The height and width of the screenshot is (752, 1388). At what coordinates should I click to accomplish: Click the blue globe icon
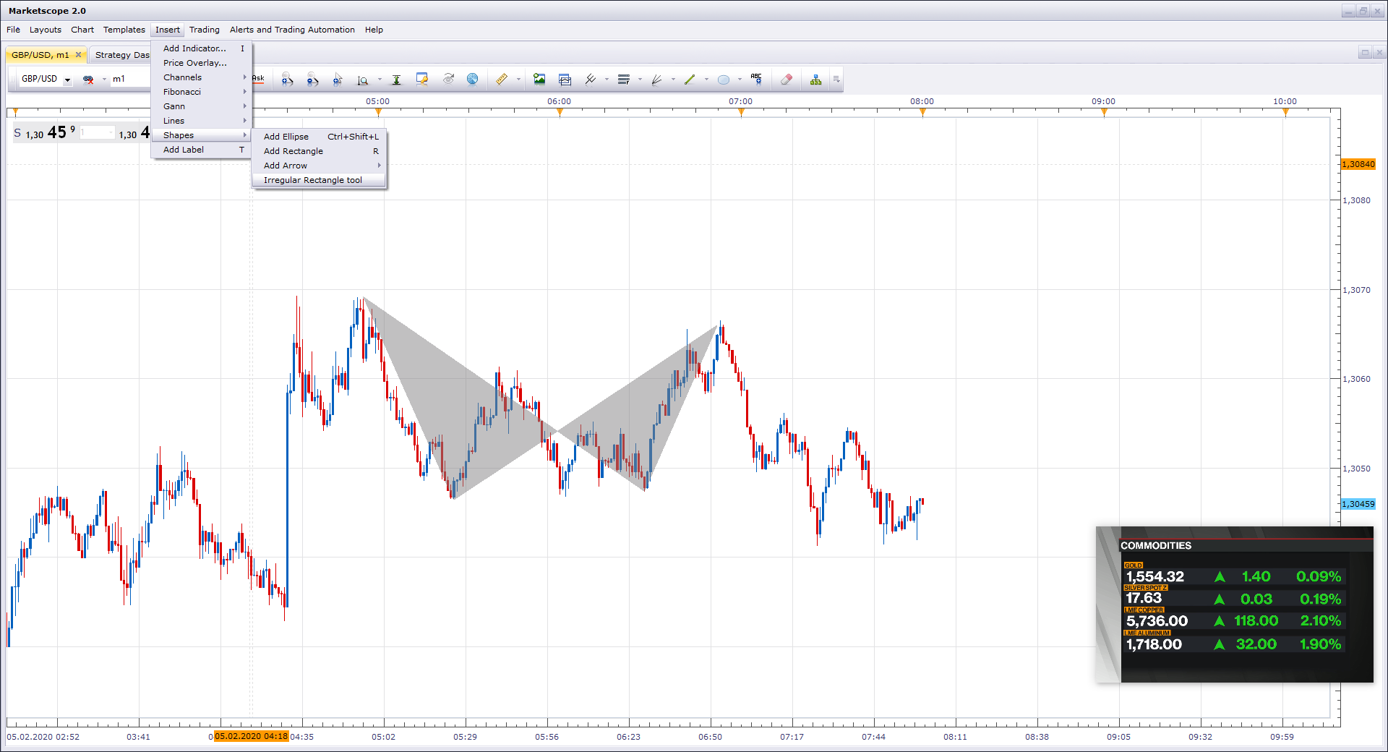coord(472,79)
